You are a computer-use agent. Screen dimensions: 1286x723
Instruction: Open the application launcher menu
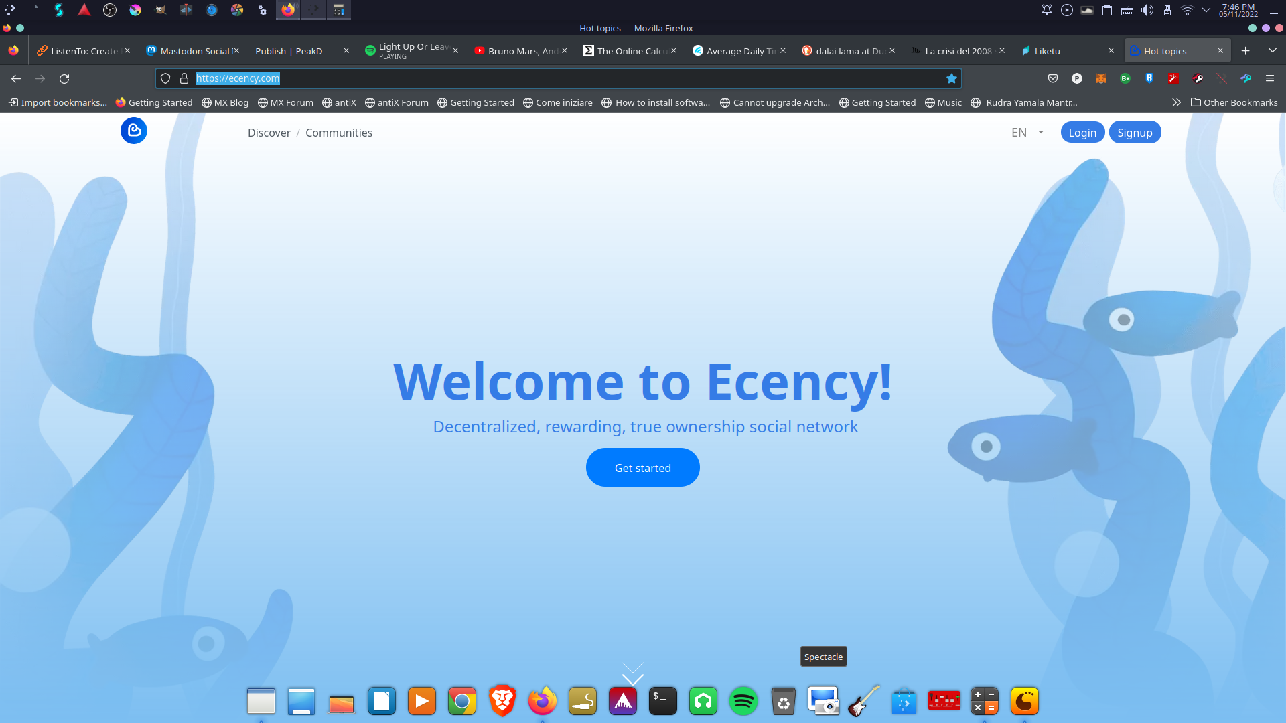coord(9,10)
